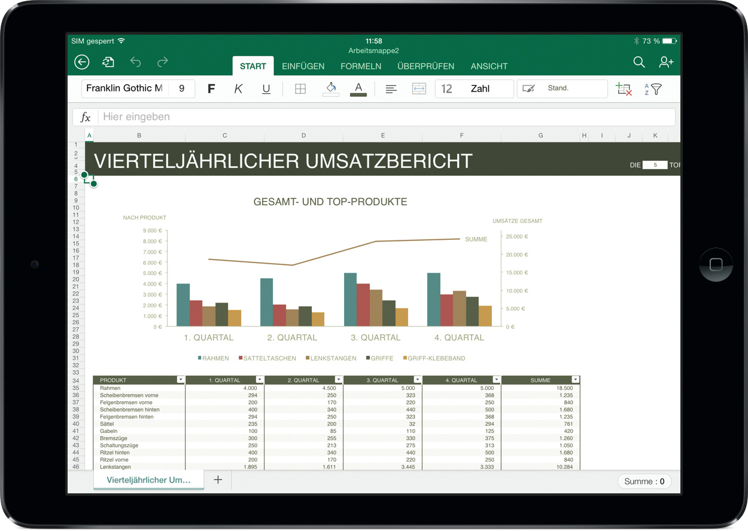Select column header G
The image size is (748, 531).
tap(540, 136)
